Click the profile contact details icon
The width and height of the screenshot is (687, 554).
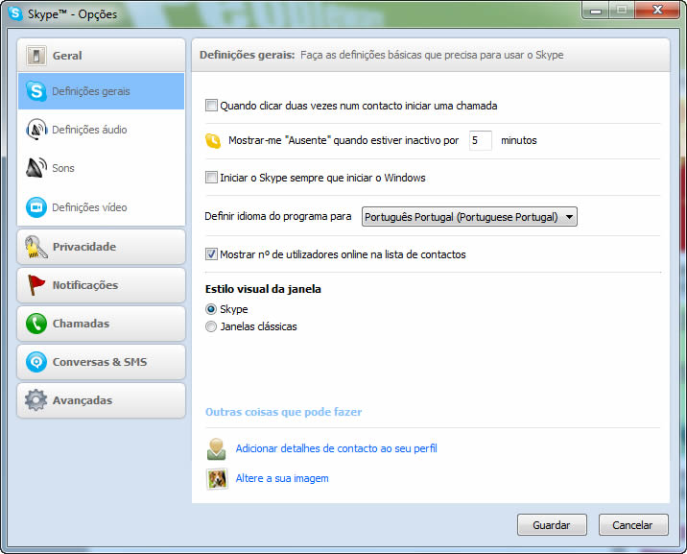point(217,448)
